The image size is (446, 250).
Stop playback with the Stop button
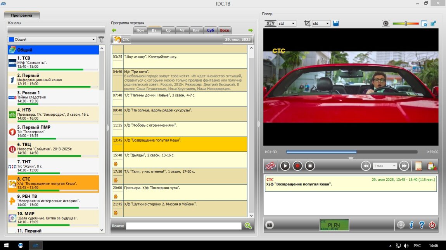(309, 166)
